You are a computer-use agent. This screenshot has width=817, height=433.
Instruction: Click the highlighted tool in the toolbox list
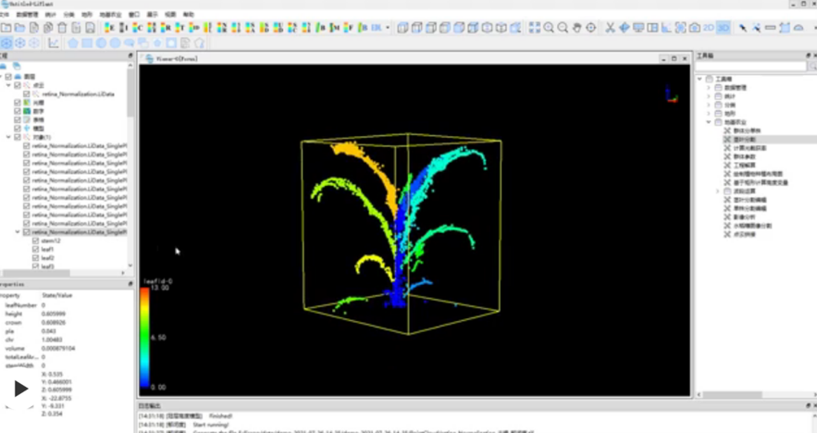click(x=744, y=139)
